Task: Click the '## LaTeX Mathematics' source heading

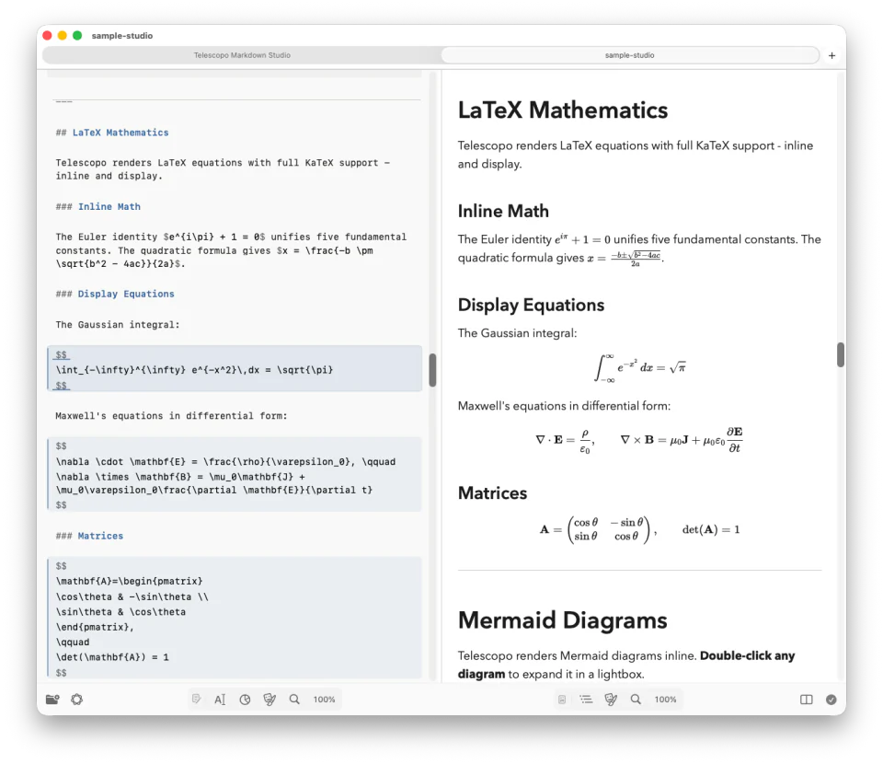Action: click(x=112, y=133)
